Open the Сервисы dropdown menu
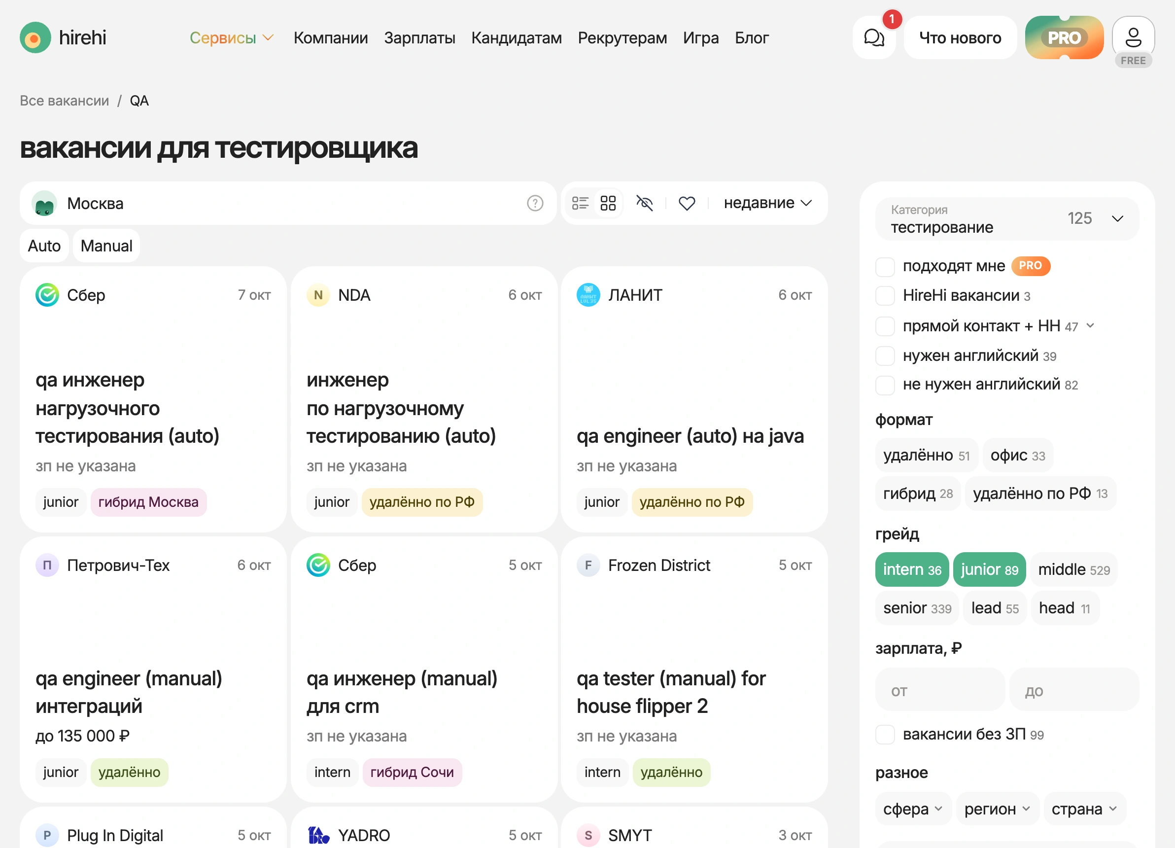Viewport: 1175px width, 848px height. (232, 37)
